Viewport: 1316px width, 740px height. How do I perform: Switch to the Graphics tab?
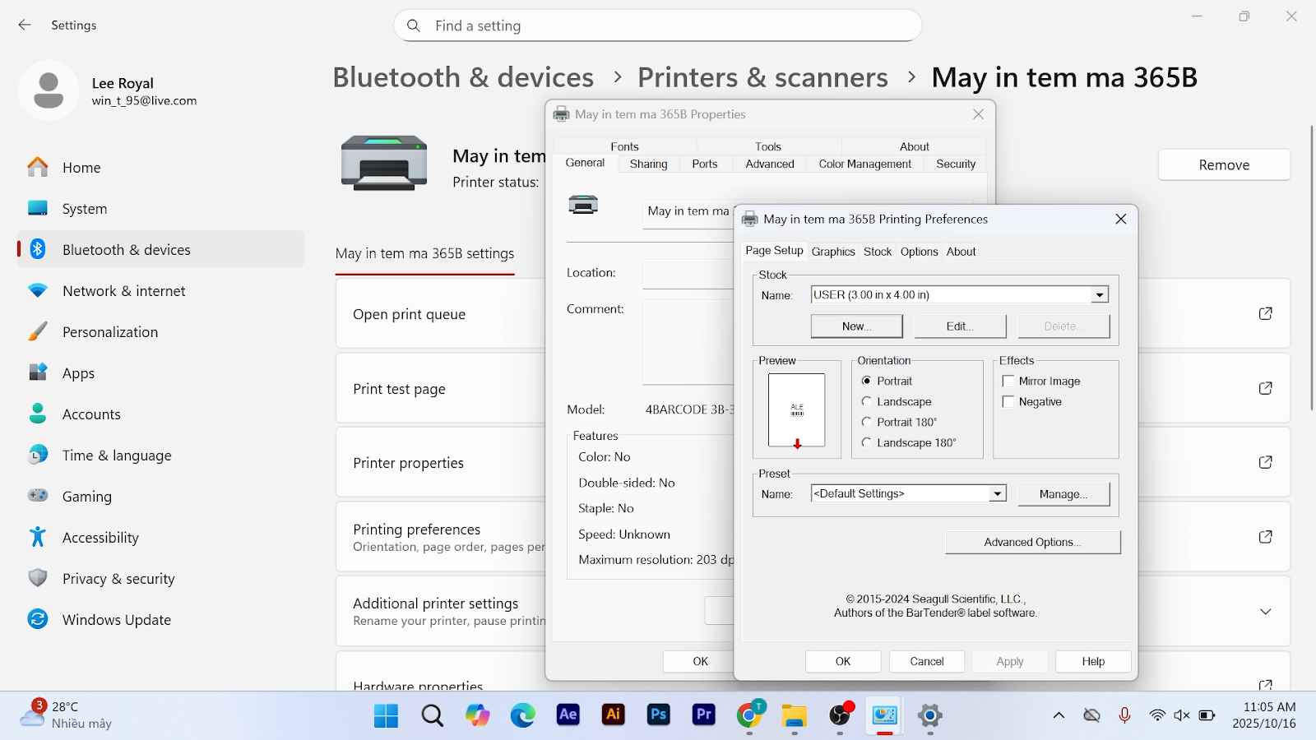tap(832, 252)
